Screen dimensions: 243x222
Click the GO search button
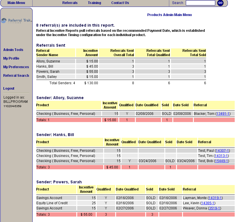coord(220,3)
